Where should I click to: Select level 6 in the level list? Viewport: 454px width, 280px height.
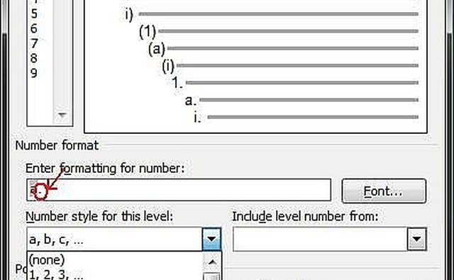[x=34, y=28]
